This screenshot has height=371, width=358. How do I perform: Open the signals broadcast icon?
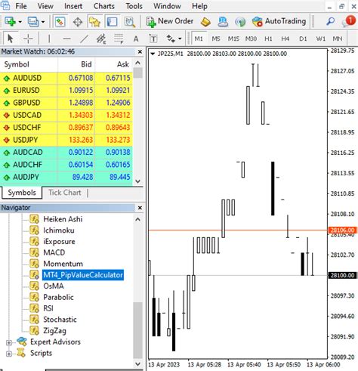coord(240,22)
